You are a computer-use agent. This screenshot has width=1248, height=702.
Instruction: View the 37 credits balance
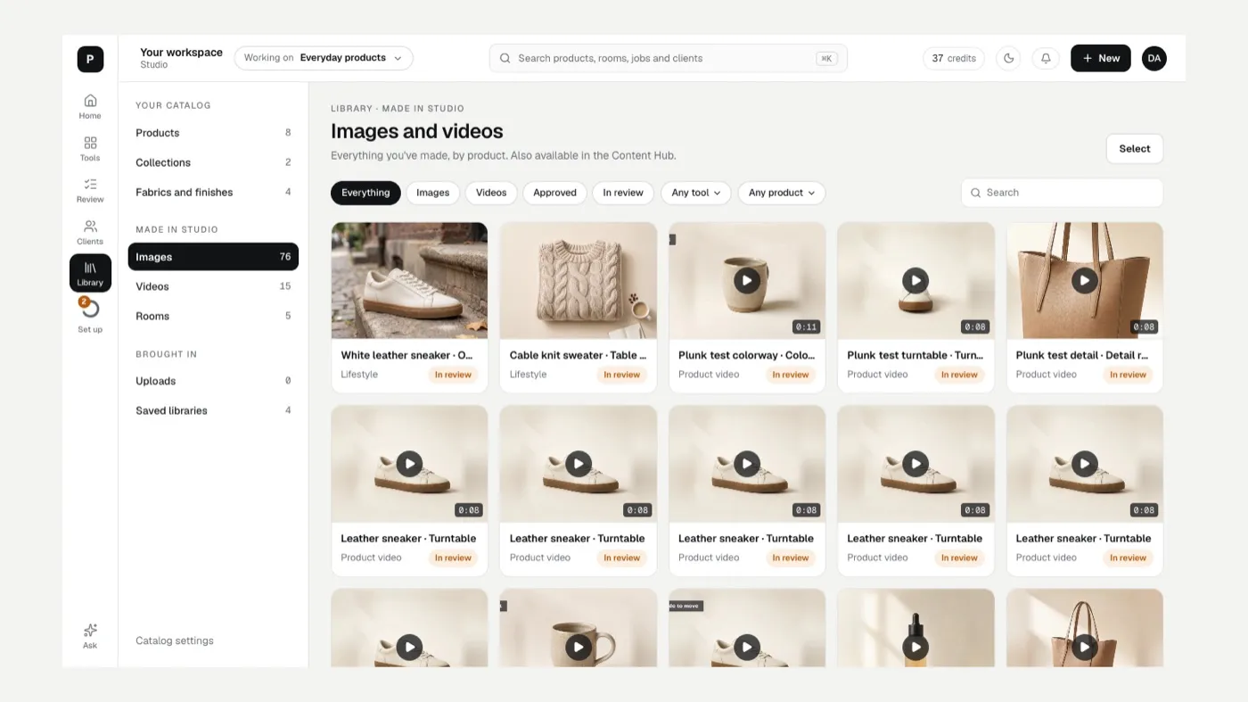coord(954,58)
